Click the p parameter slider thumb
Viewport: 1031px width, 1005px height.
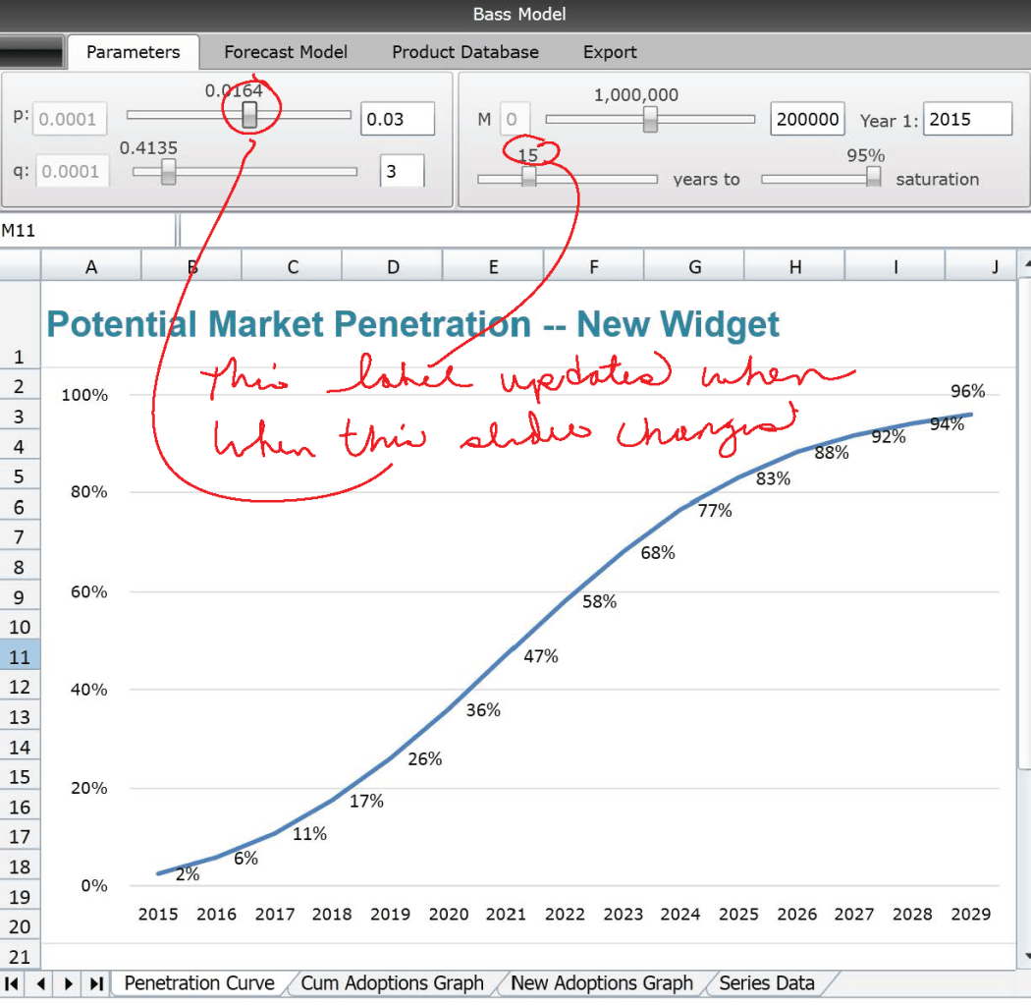coord(250,116)
